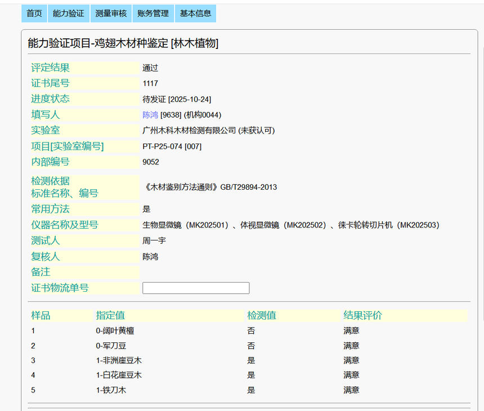
Task: Select the 项目[实验室编号] label
Action: coord(68,146)
